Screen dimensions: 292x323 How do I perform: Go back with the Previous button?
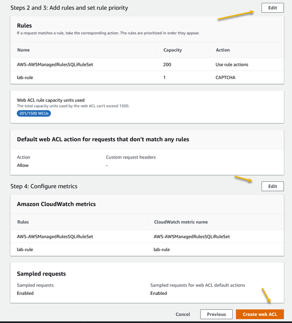(x=216, y=314)
